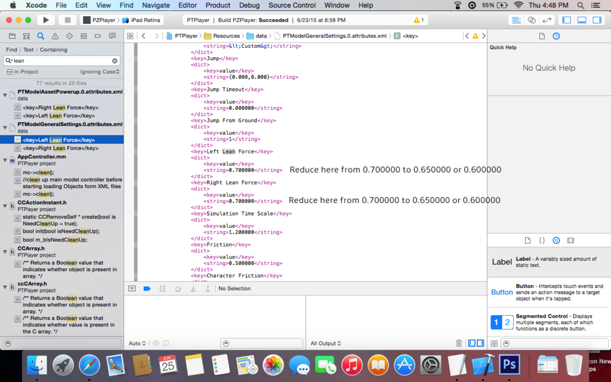Open the Debug navigator icon
The height and width of the screenshot is (382, 611).
tap(84, 36)
